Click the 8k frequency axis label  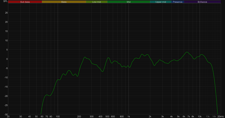coord(193,117)
